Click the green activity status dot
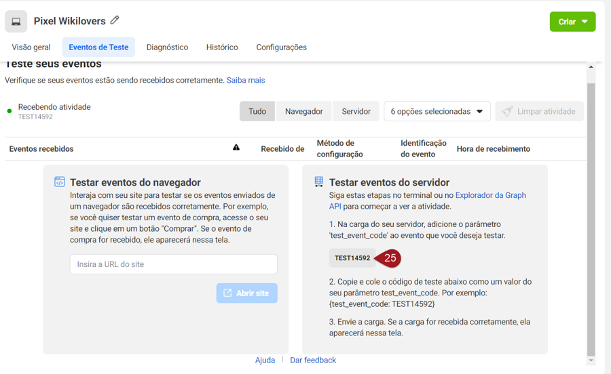Viewport: 611px width, 374px height. (10, 111)
